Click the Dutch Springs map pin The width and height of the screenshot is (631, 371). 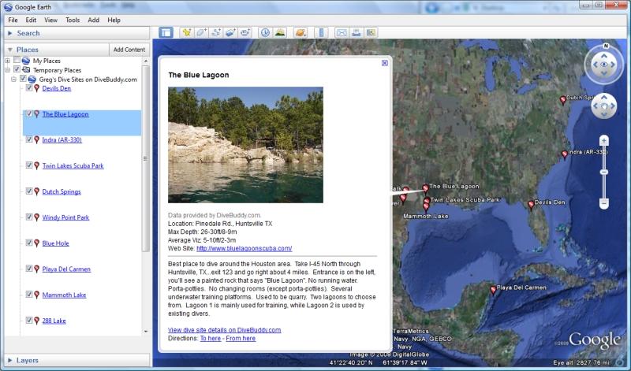coord(563,100)
